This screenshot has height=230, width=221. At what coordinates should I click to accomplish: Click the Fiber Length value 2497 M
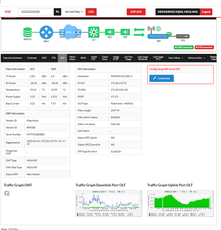point(115,110)
